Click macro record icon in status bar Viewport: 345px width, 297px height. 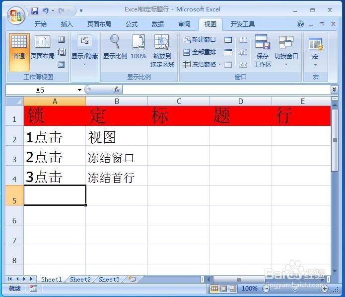[x=33, y=288]
